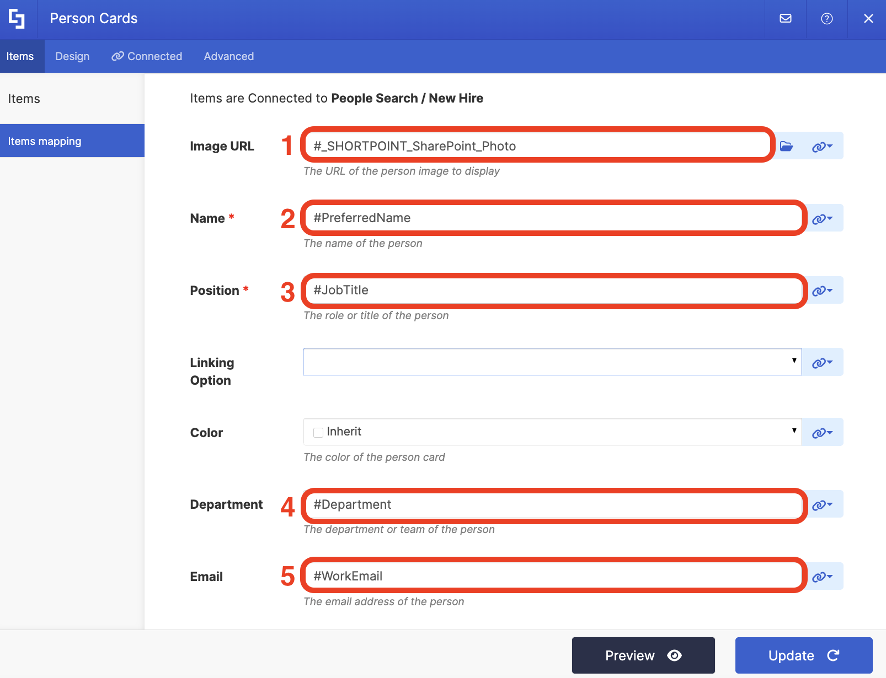Open connection dropdown next to Color field
The height and width of the screenshot is (678, 886).
click(823, 432)
